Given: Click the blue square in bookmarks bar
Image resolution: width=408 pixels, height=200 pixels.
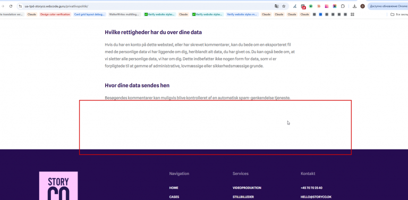Looking at the screenshot, I should click(x=320, y=14).
